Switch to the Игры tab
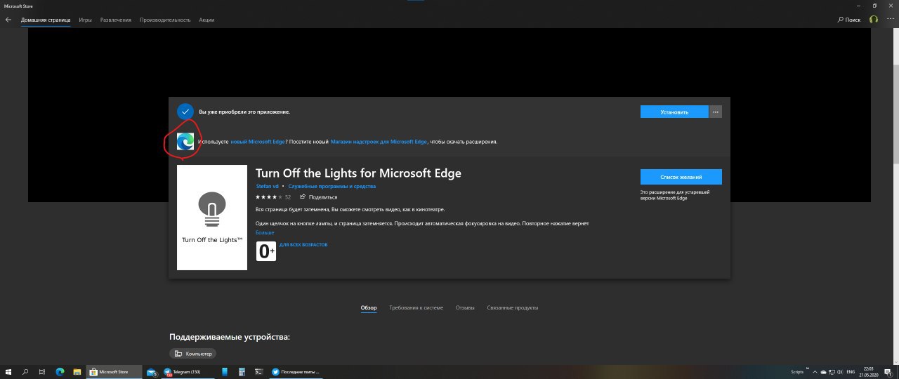The width and height of the screenshot is (899, 379). pyautogui.click(x=85, y=20)
